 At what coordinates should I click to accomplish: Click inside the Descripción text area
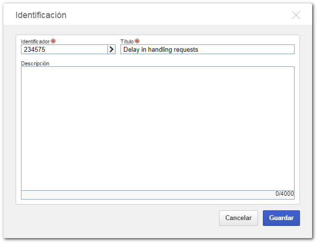point(158,128)
